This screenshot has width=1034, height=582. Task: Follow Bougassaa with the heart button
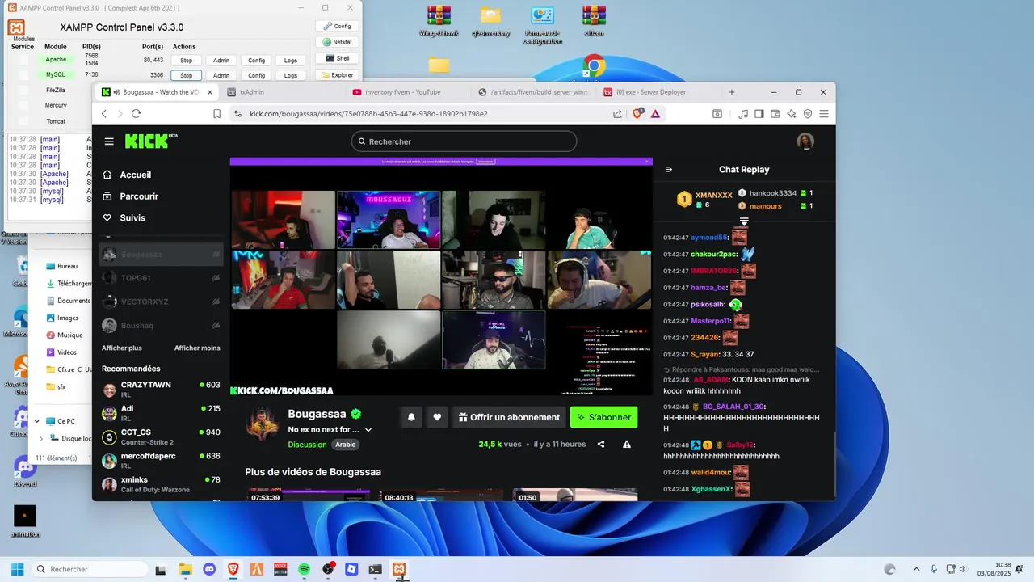coord(437,417)
